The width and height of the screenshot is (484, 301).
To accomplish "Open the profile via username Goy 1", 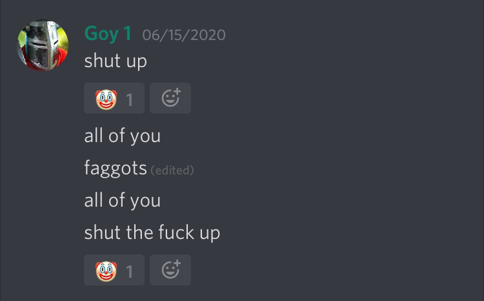I will [108, 34].
